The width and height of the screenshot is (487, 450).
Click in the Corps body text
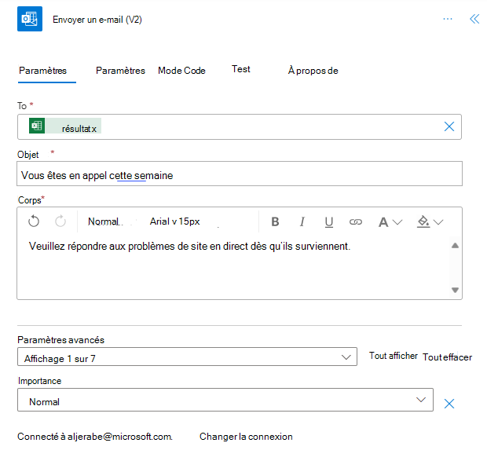pyautogui.click(x=189, y=247)
